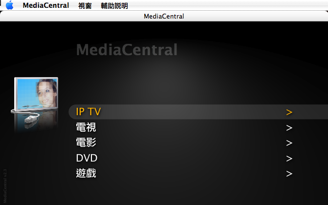Screen dimensions: 328x205
Task: Select the 電影 entry
Action: point(86,143)
